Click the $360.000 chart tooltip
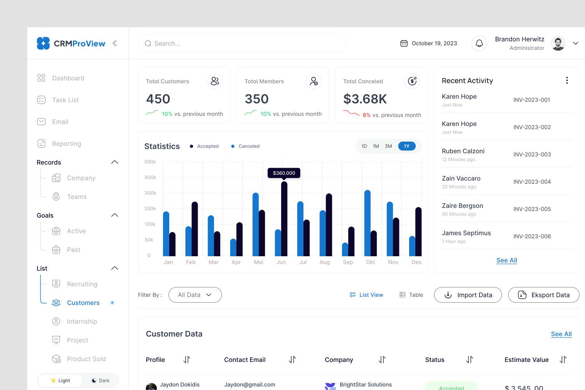This screenshot has height=390, width=585. 284,173
